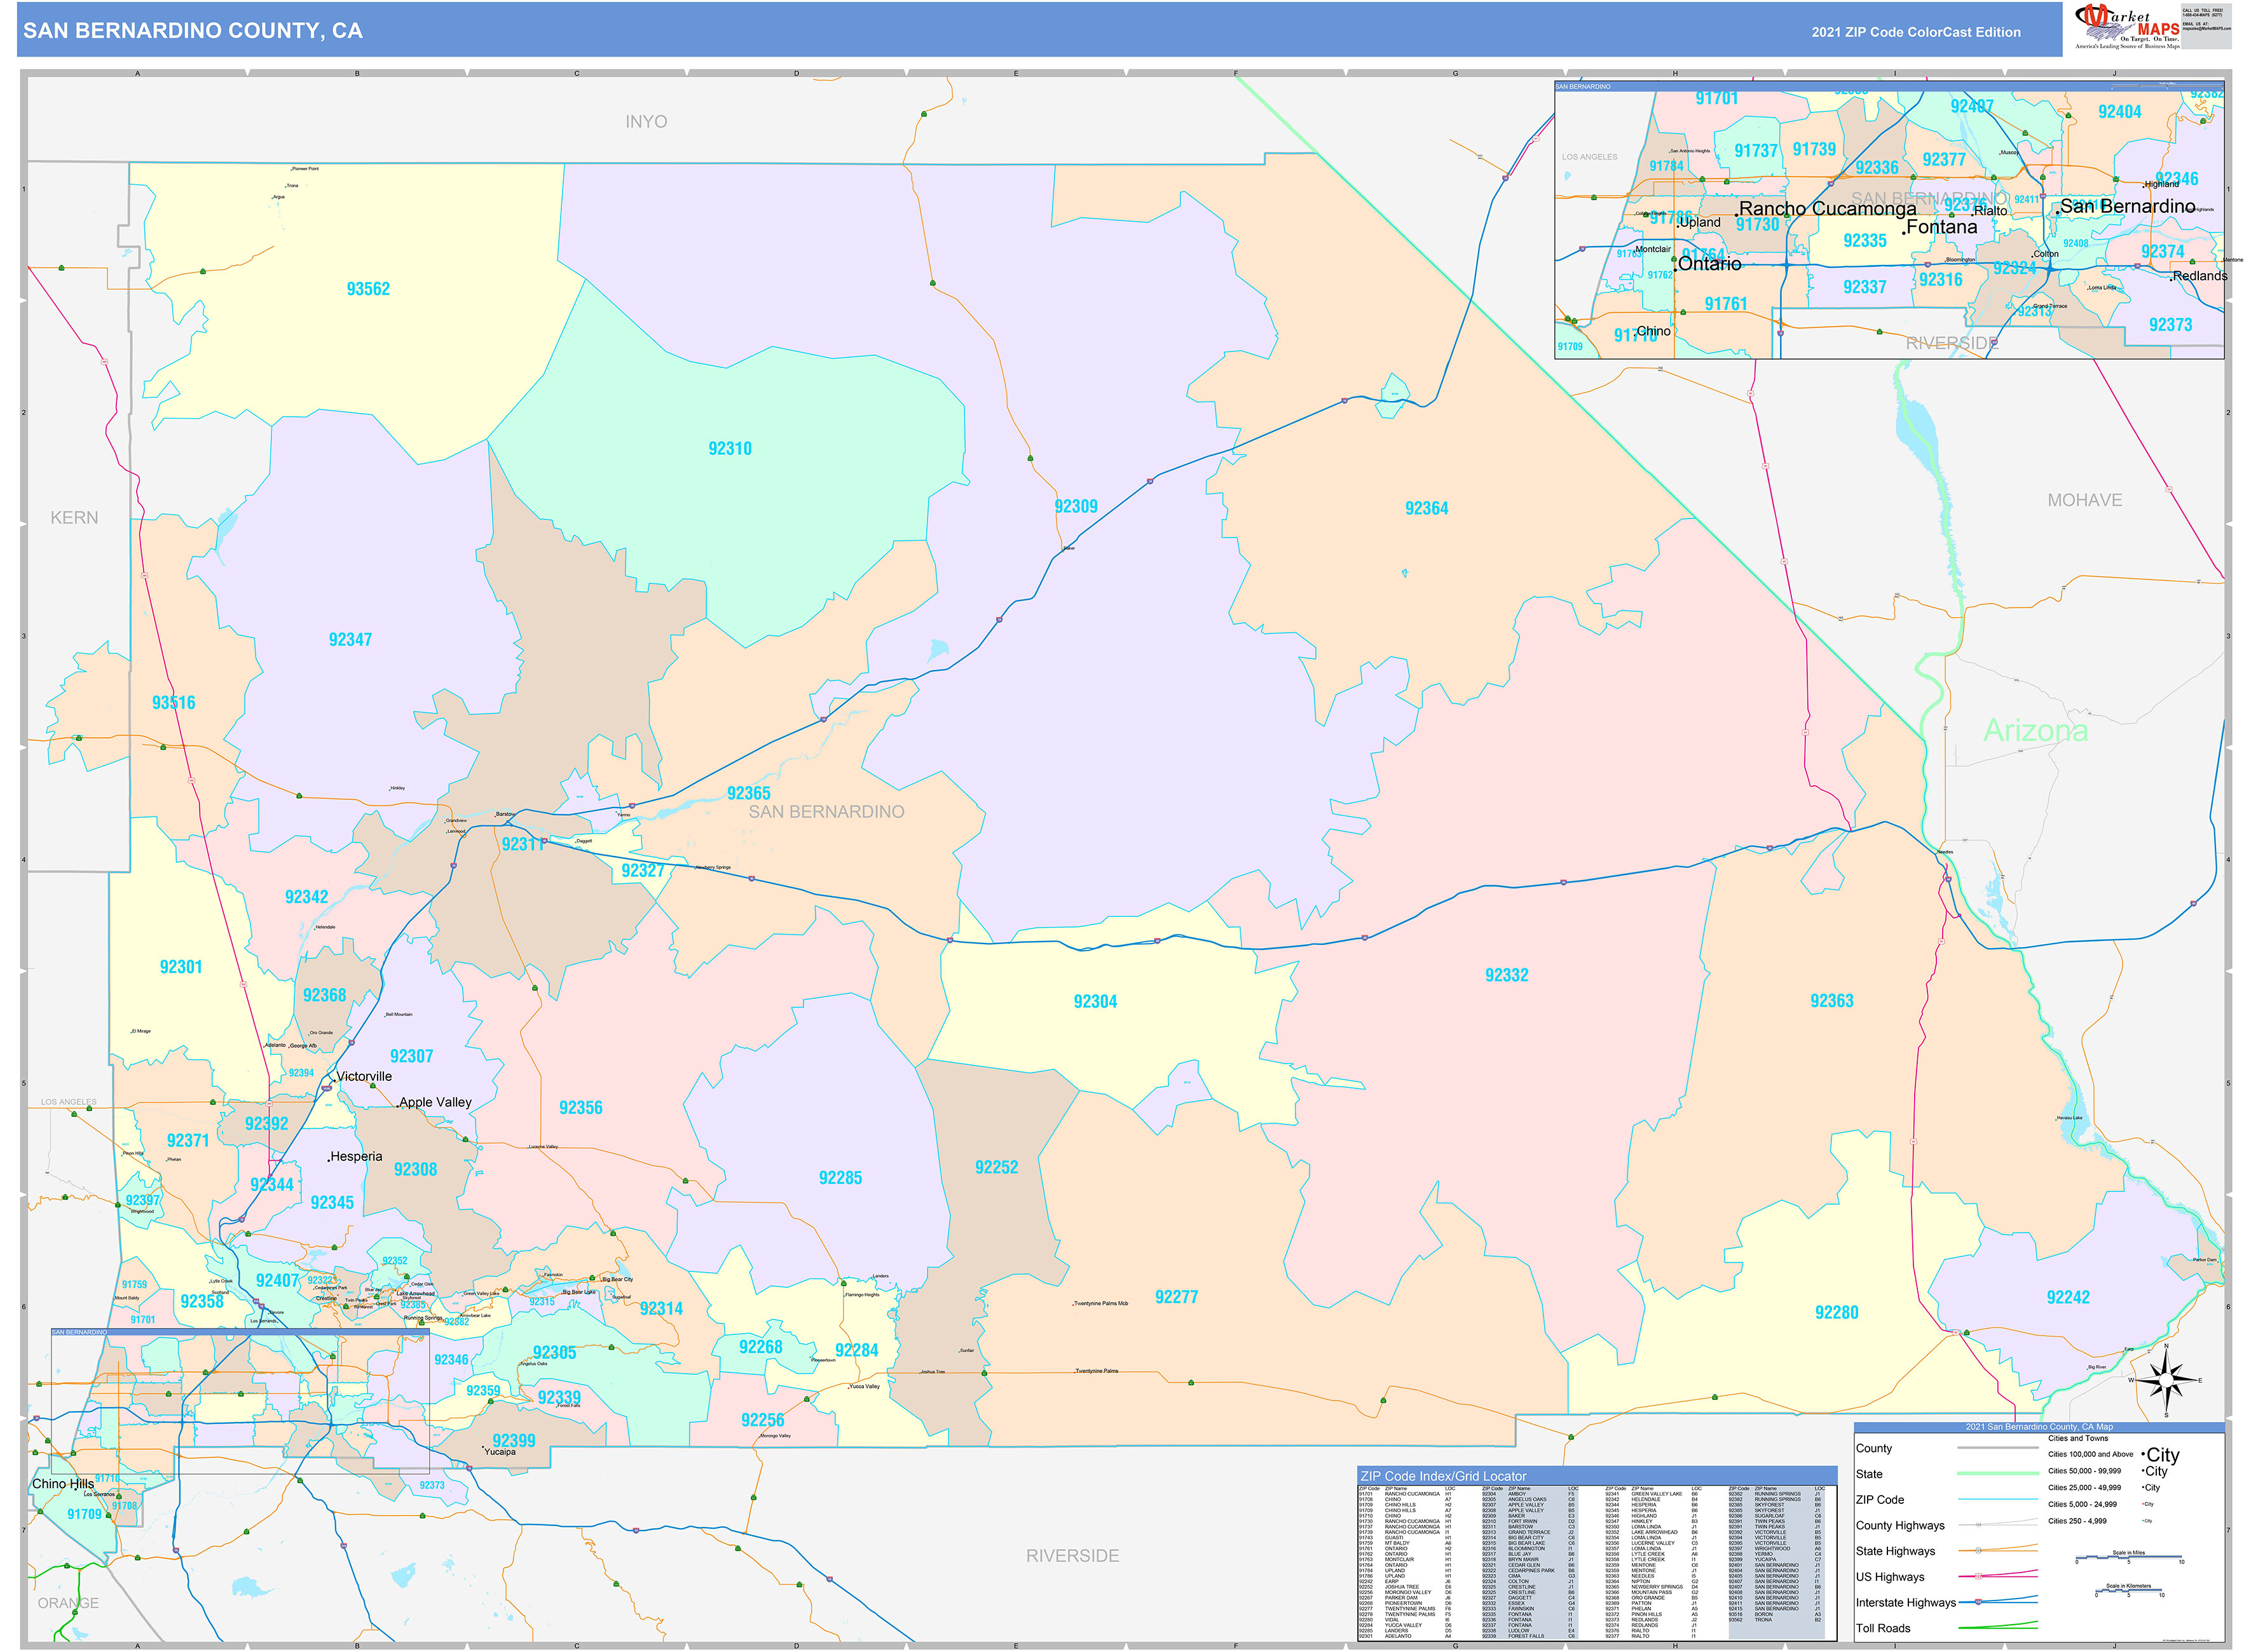Click ZIP code 92311 label near Barstow
Viewport: 2251px width, 1652px height.
click(523, 844)
